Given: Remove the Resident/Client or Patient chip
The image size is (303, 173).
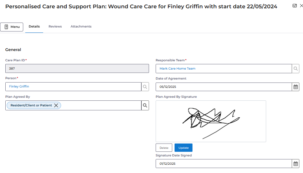Looking at the screenshot, I should (56, 105).
